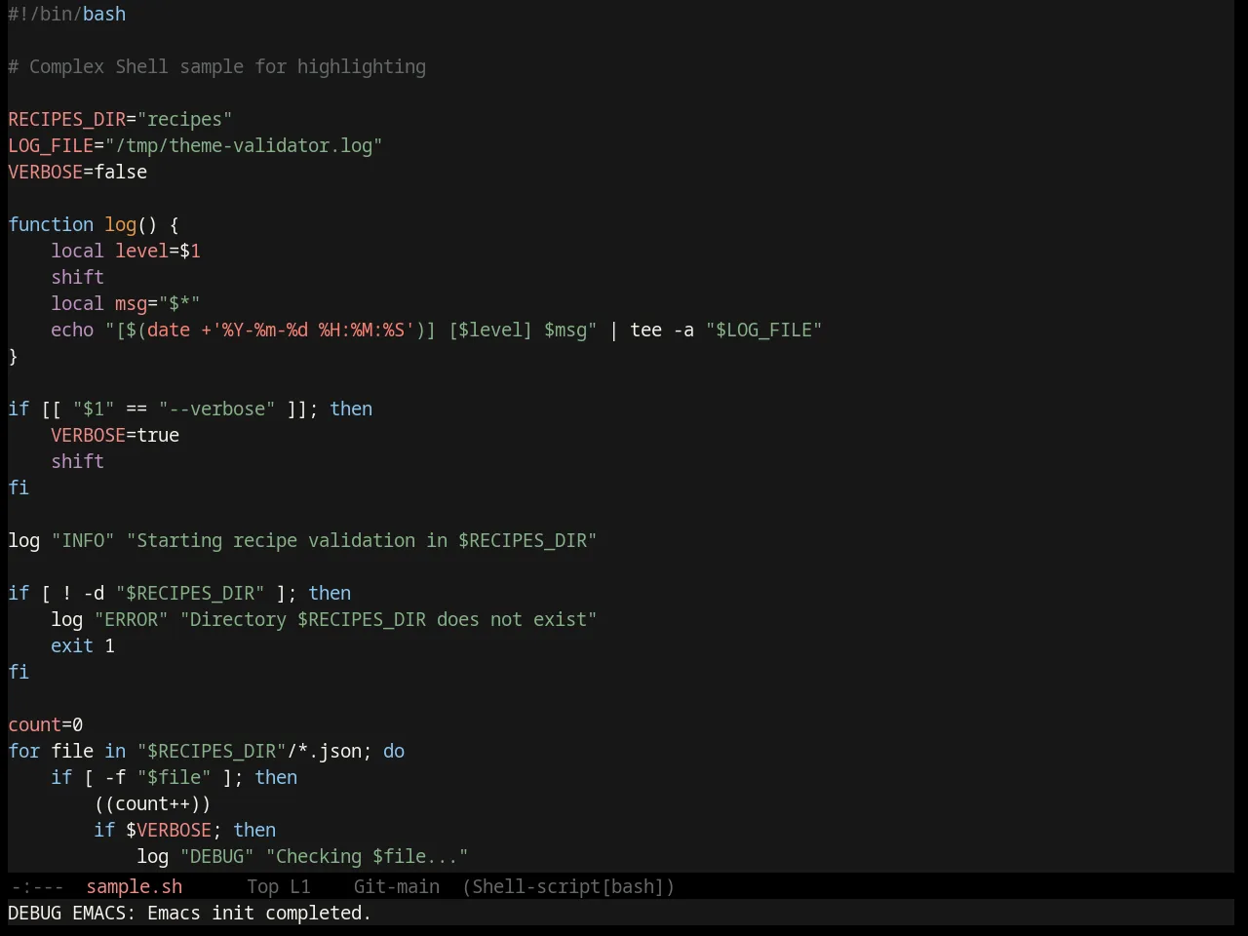Click L1 line number in mode line
Viewport: 1248px width, 936px height.
299,886
